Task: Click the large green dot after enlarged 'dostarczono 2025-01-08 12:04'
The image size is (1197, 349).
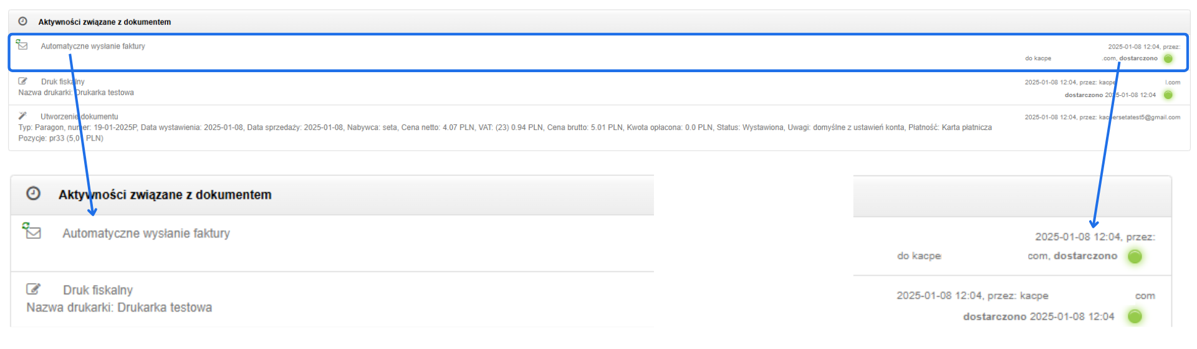Action: click(x=1135, y=317)
